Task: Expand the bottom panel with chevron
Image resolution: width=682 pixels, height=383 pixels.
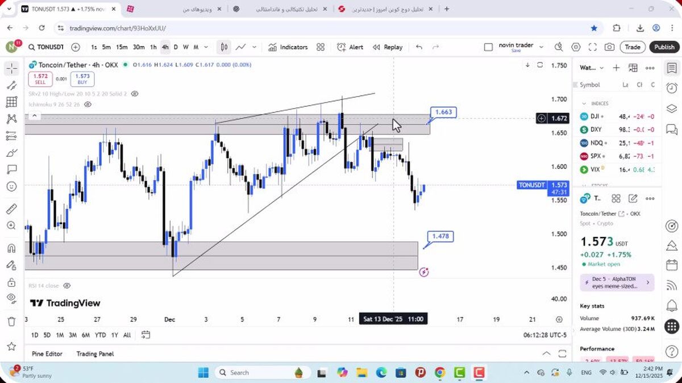Action: click(x=547, y=354)
